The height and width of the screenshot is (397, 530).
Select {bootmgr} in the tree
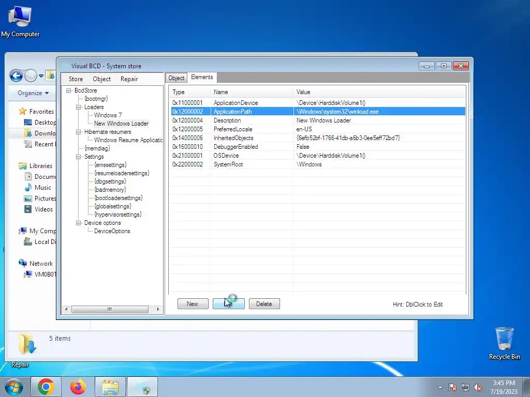tap(96, 99)
